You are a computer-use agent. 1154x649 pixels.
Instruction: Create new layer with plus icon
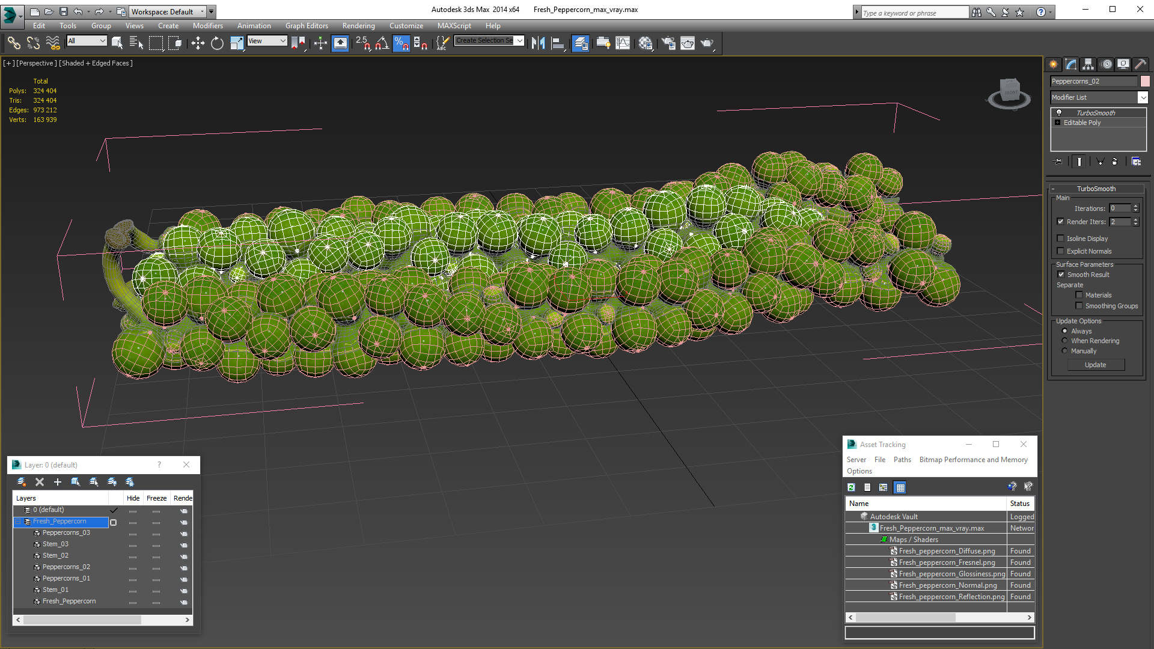58,482
